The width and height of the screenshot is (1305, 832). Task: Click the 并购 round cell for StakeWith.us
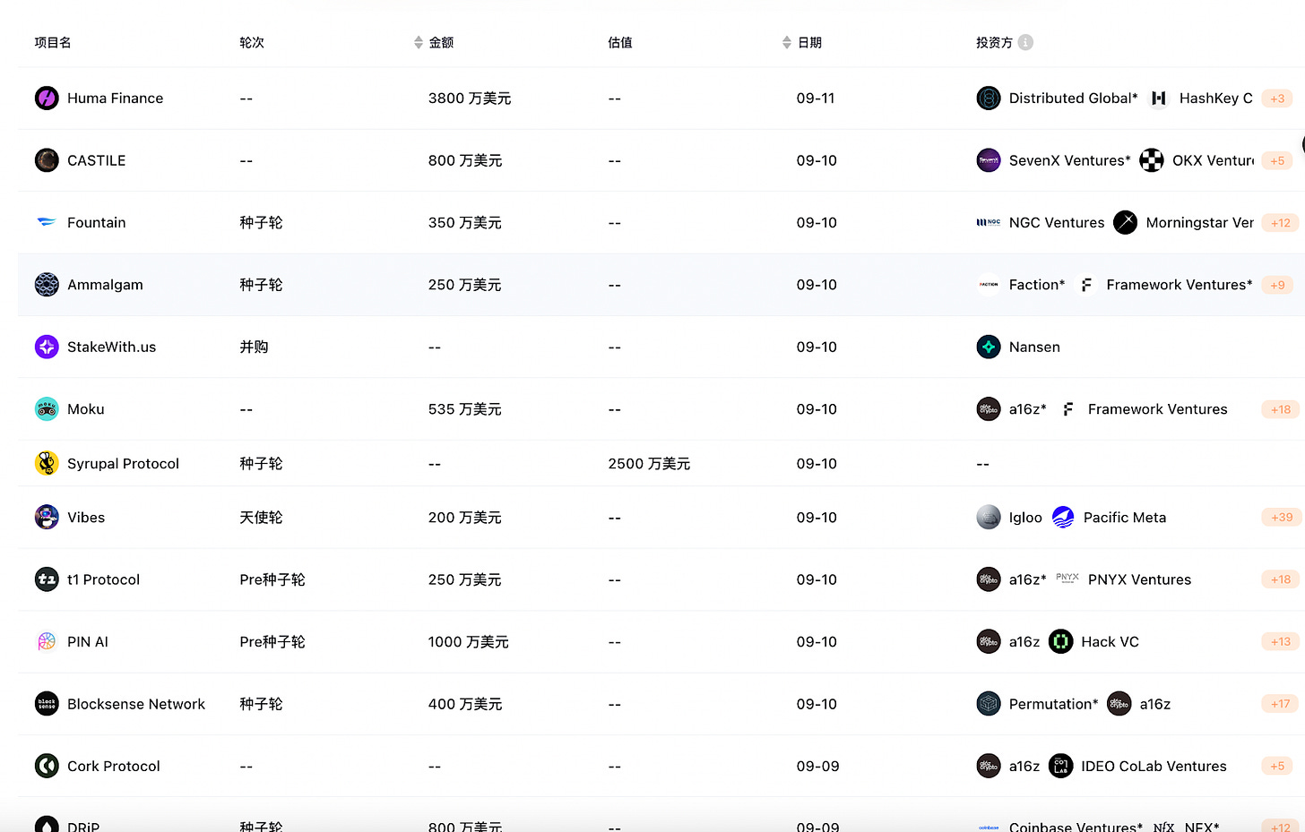point(254,347)
